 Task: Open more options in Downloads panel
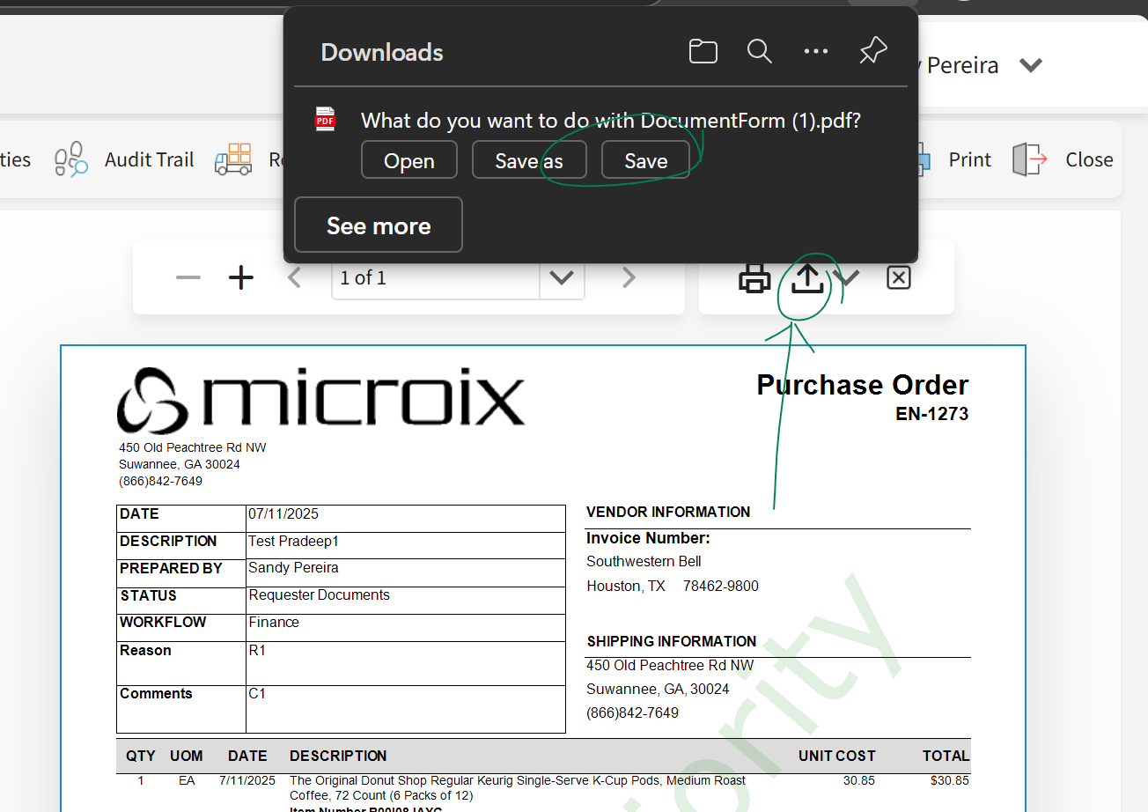click(x=816, y=51)
